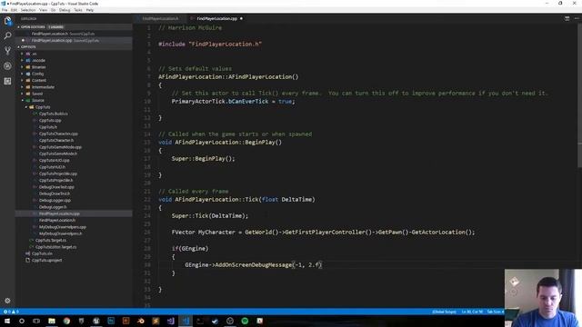Collapse the Source folder
The width and height of the screenshot is (582, 327).
(37, 101)
